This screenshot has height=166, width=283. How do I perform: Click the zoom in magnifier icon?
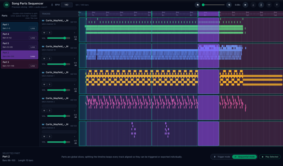pos(229,5)
